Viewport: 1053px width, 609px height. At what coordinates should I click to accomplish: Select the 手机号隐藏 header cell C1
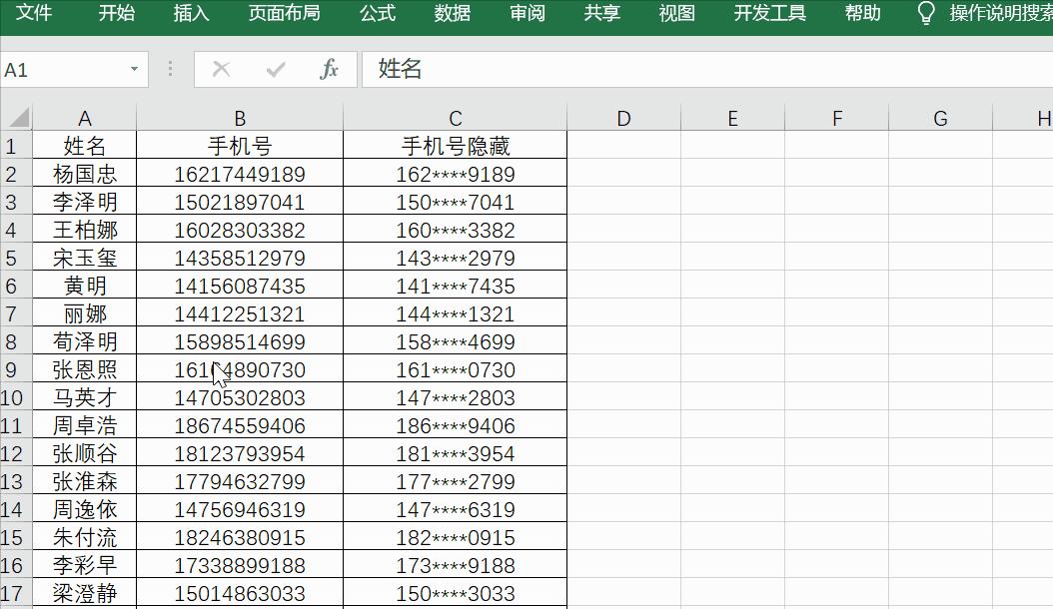coord(455,145)
